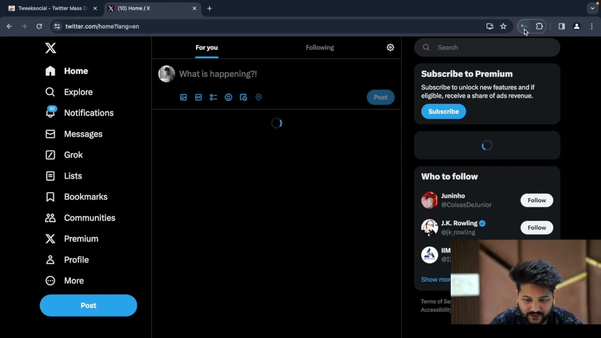601x338 pixels.
Task: Reload the page
Action: (x=39, y=26)
